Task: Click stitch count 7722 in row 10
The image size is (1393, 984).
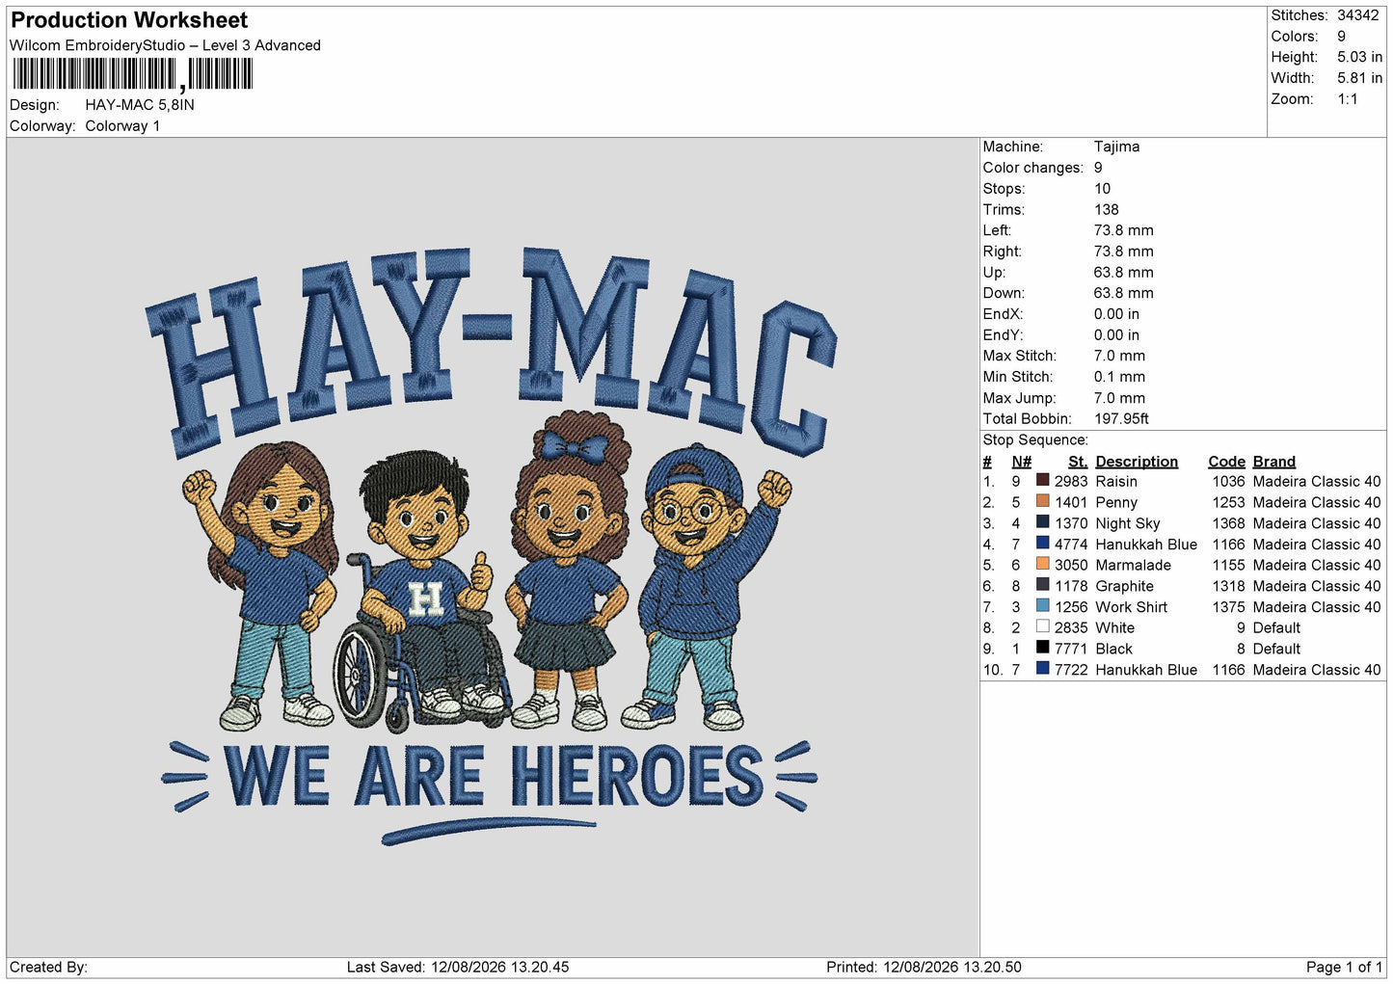Action: 1071,670
